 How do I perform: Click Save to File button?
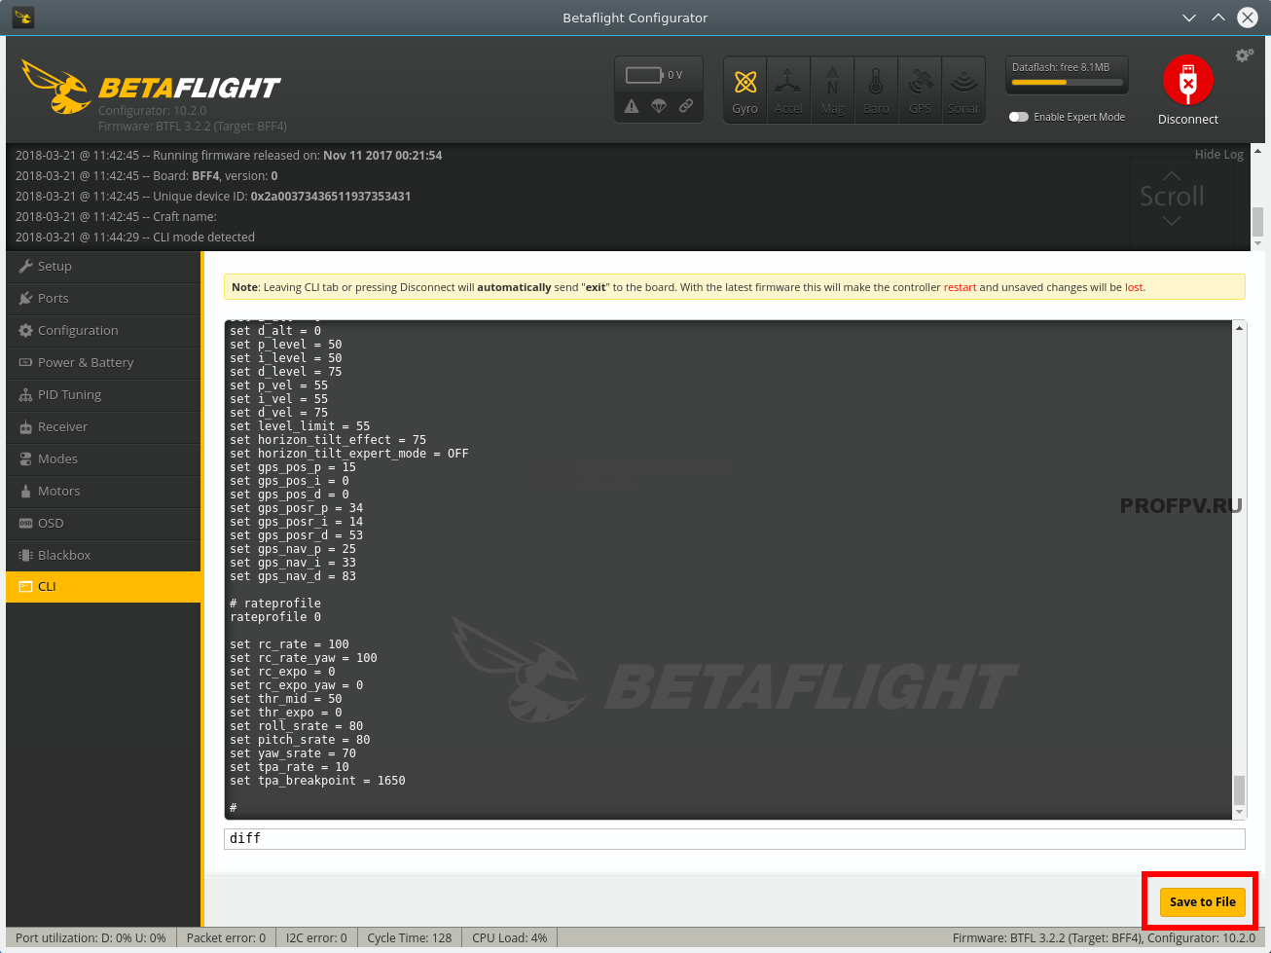click(x=1202, y=902)
